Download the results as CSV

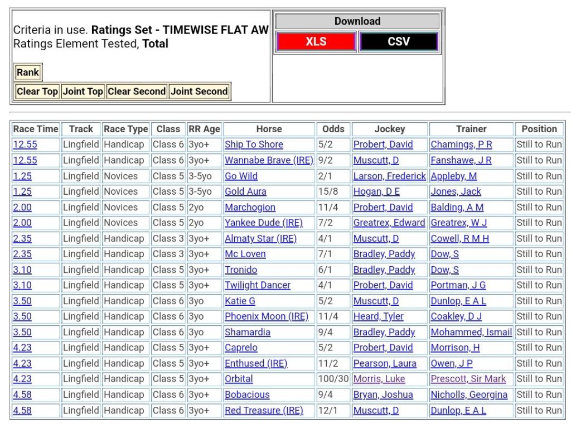pos(398,42)
